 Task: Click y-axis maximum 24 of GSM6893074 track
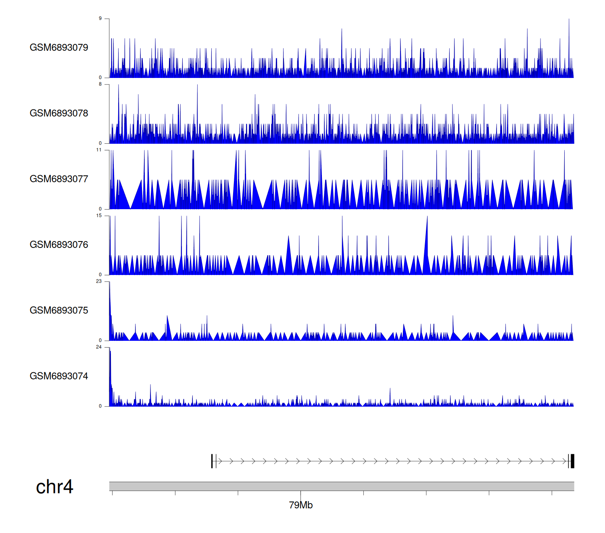[x=99, y=347]
